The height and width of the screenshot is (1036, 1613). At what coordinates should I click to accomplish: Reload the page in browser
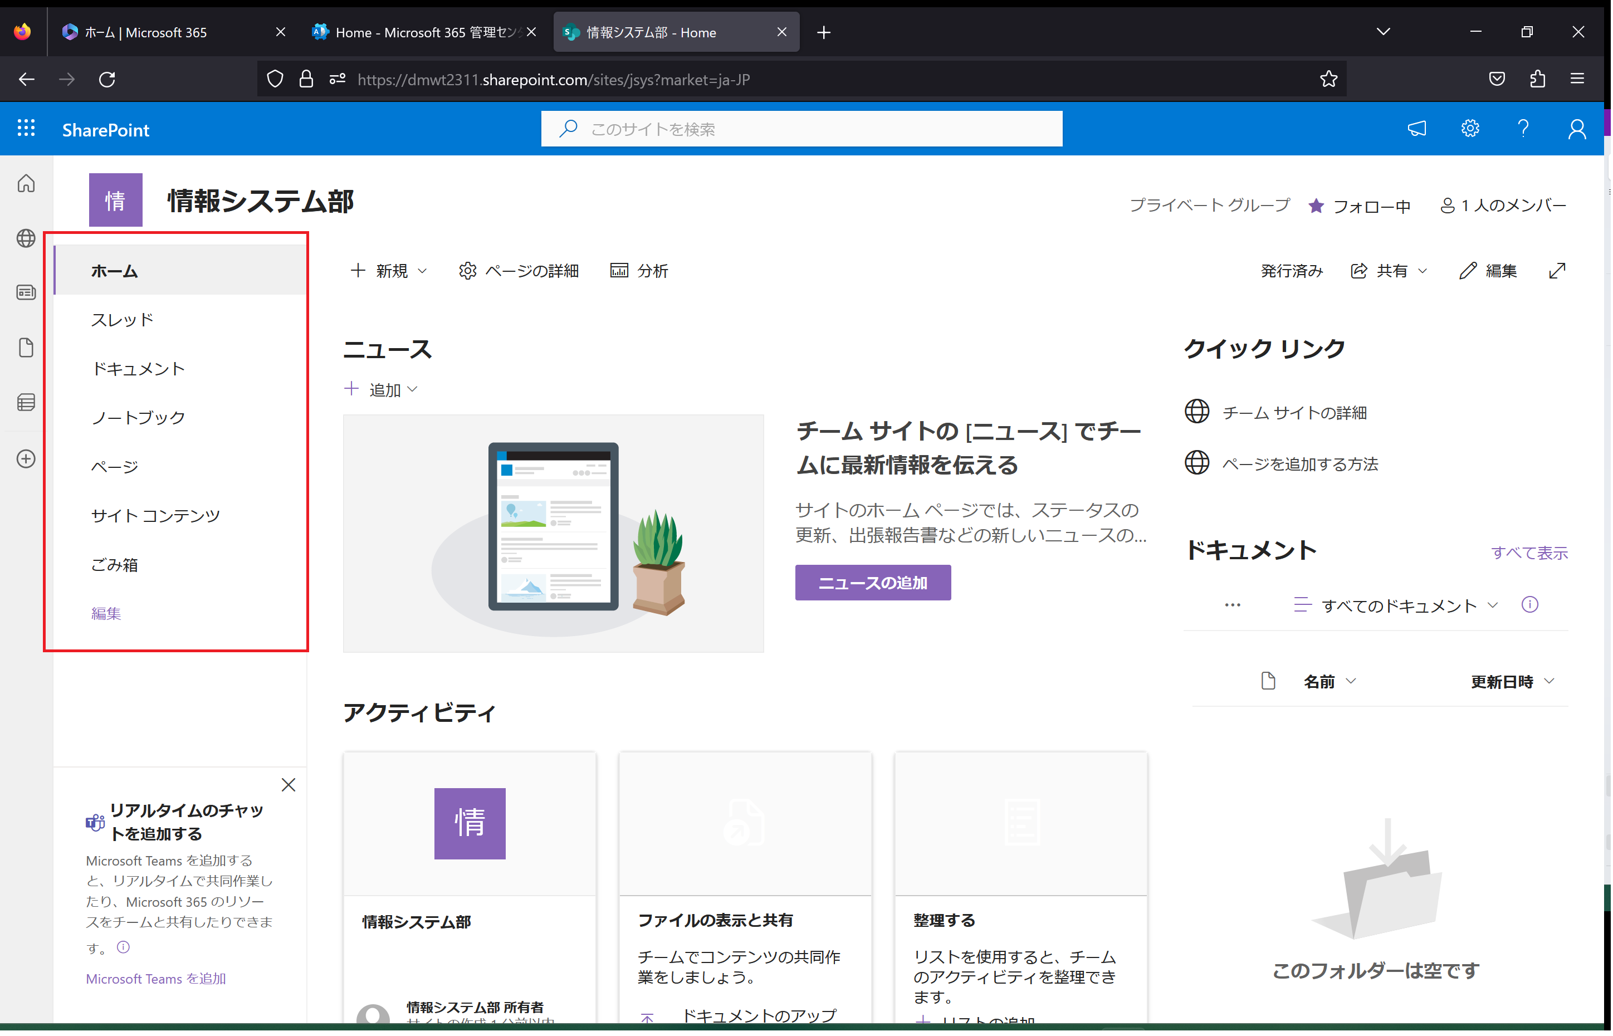click(107, 80)
